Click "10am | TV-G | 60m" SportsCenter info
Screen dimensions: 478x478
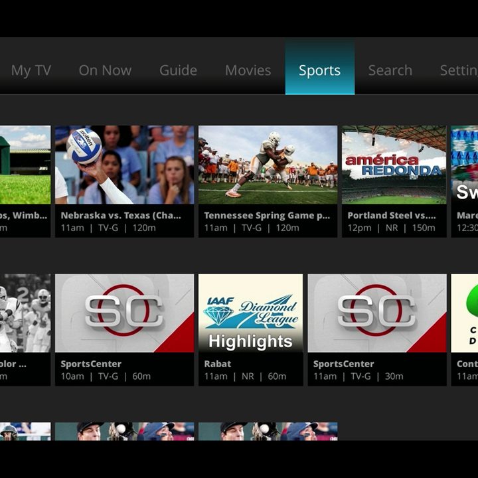click(x=106, y=376)
